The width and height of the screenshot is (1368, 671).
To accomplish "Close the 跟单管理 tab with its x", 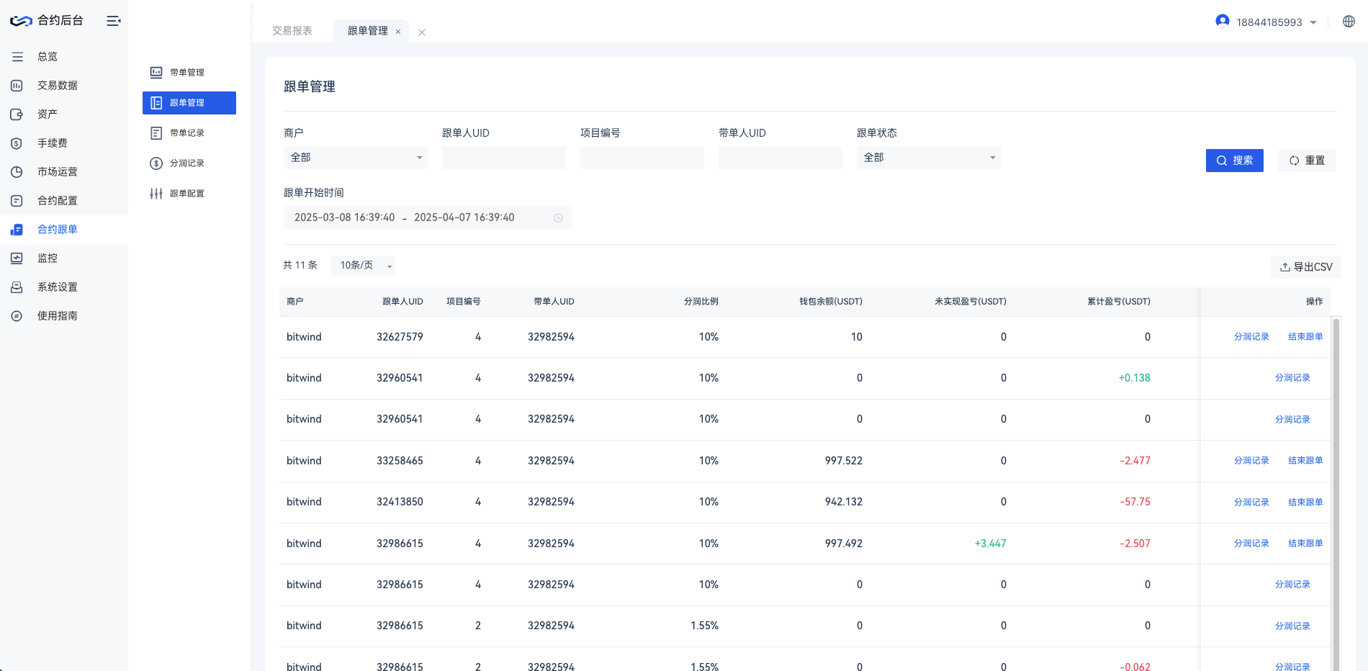I will pyautogui.click(x=398, y=32).
